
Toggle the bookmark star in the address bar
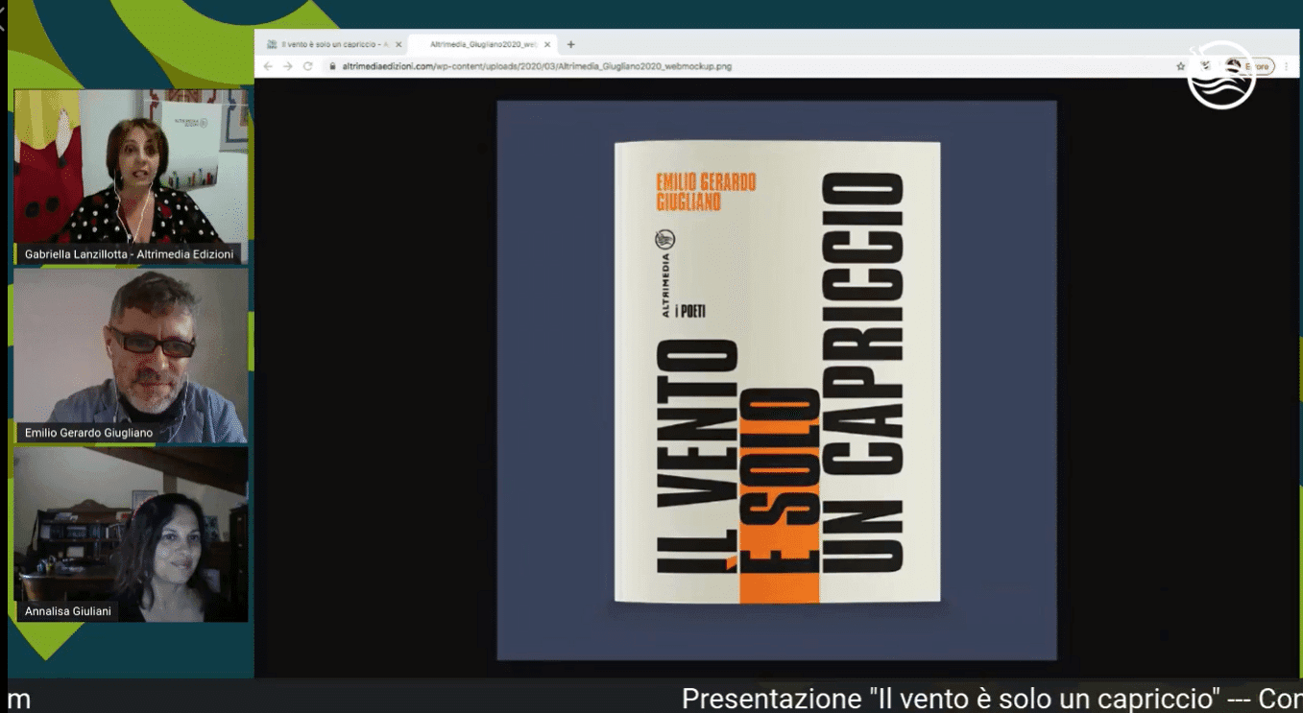(1180, 66)
